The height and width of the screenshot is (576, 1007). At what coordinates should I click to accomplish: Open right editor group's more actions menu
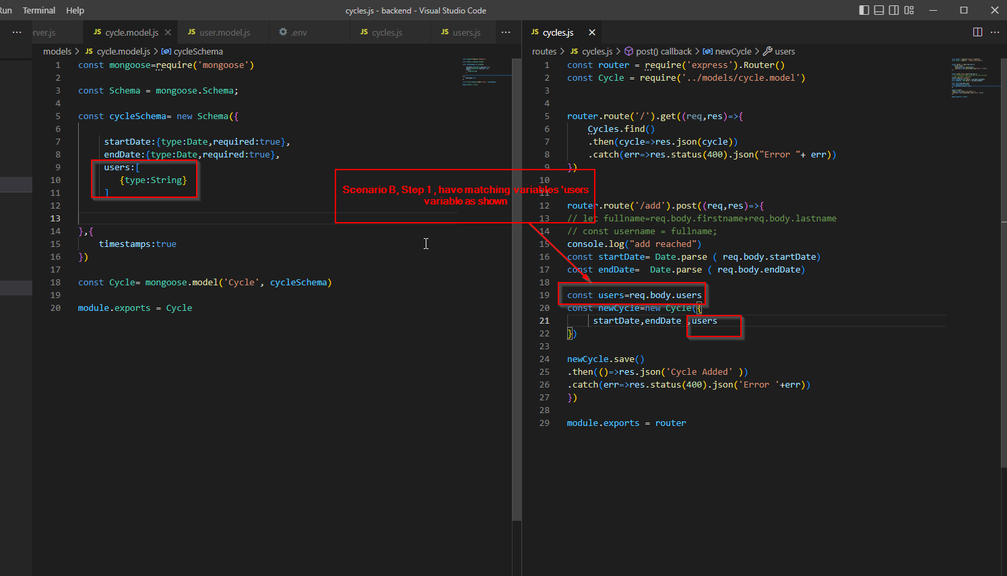point(995,32)
